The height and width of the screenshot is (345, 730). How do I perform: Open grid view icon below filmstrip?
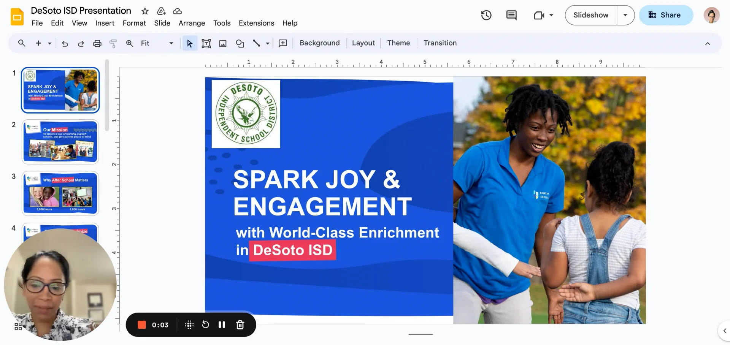click(x=18, y=327)
